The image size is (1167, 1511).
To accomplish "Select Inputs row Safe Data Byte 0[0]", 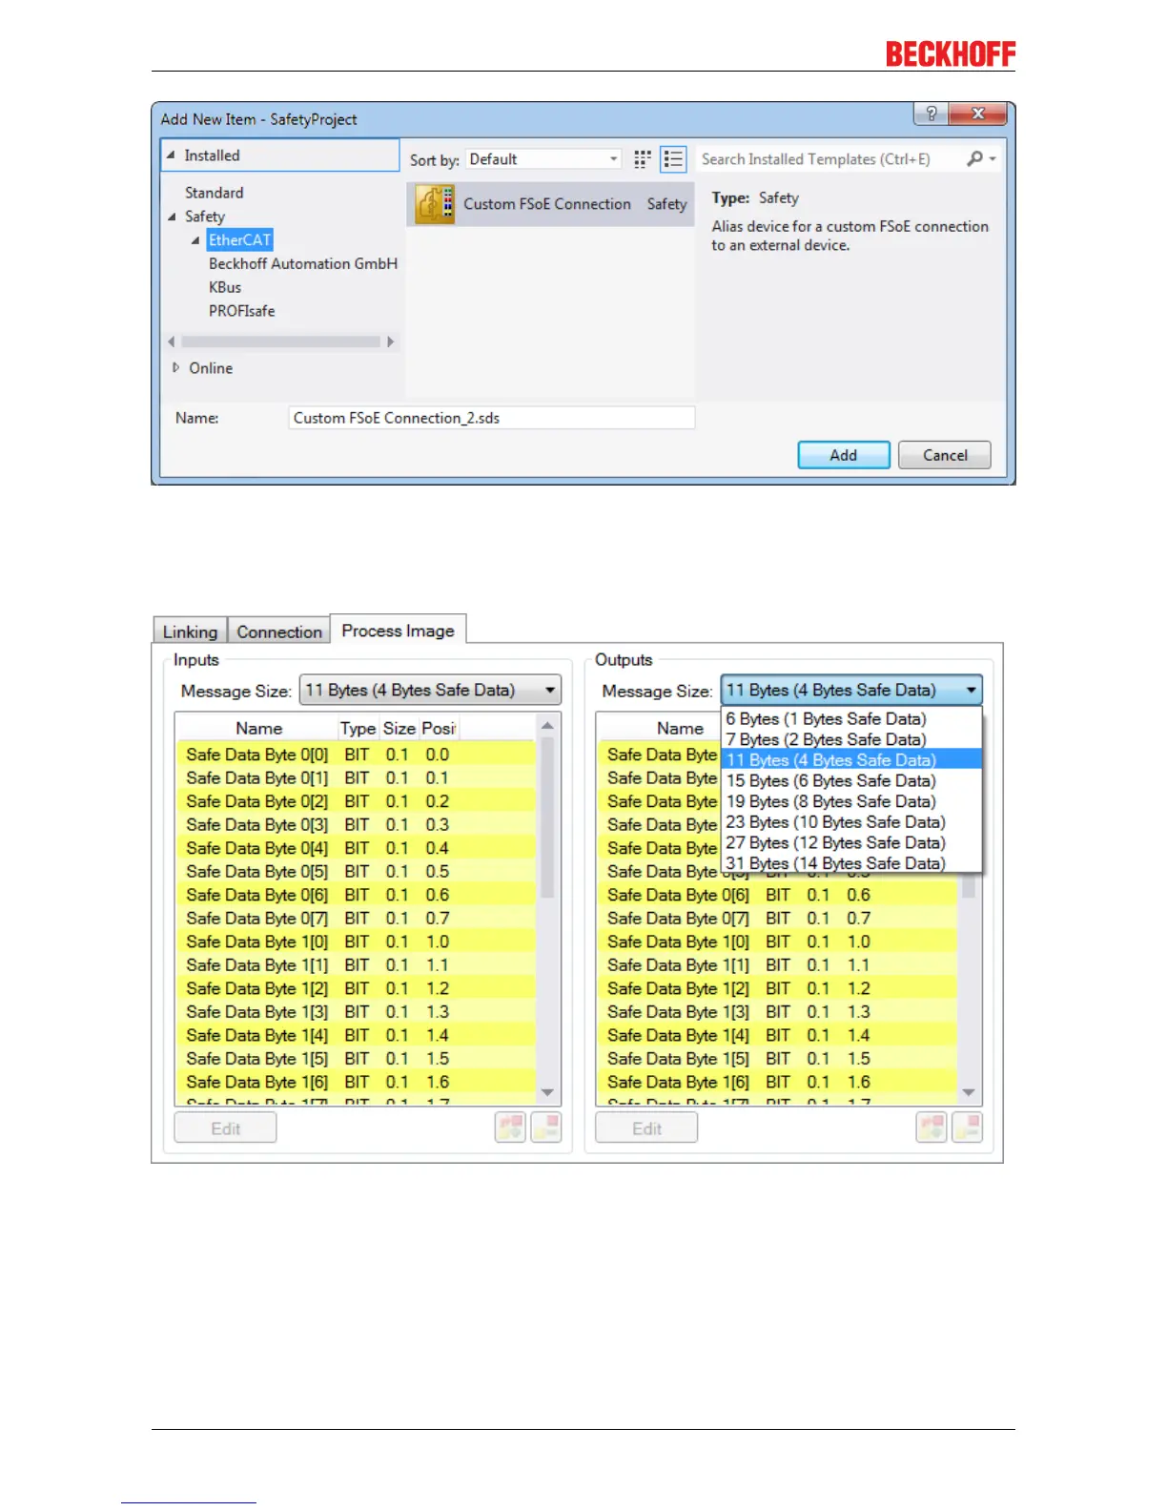I will pyautogui.click(x=356, y=755).
